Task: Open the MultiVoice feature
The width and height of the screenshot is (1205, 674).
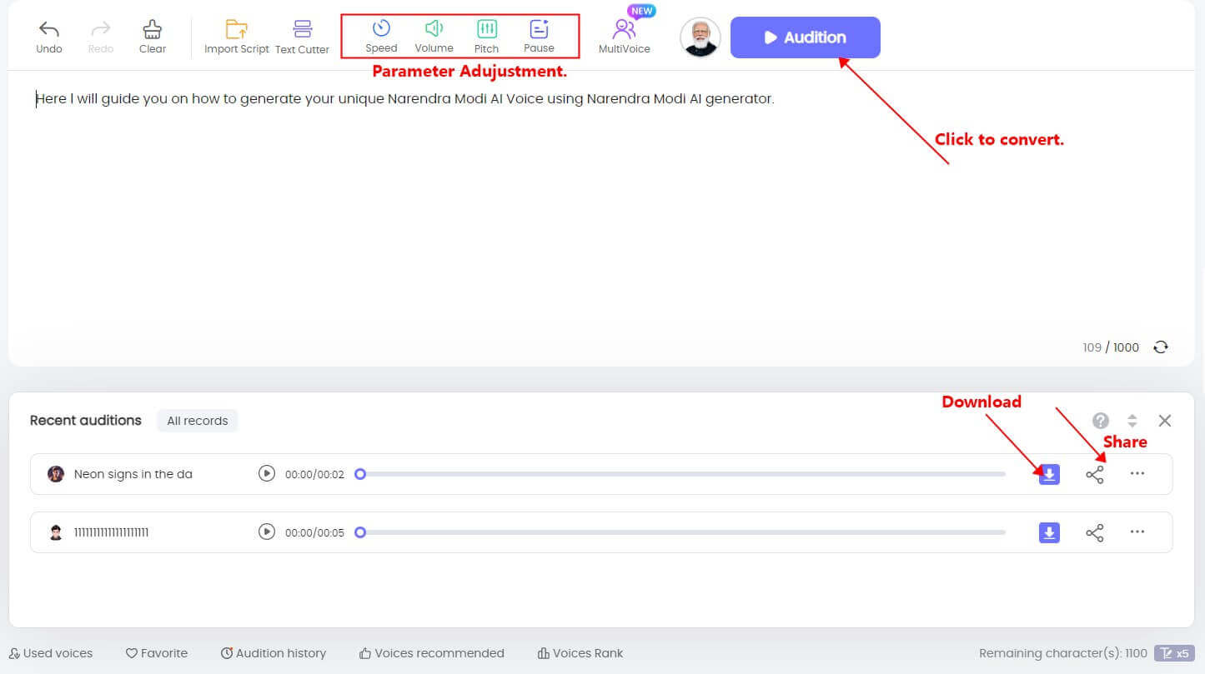Action: click(x=624, y=37)
